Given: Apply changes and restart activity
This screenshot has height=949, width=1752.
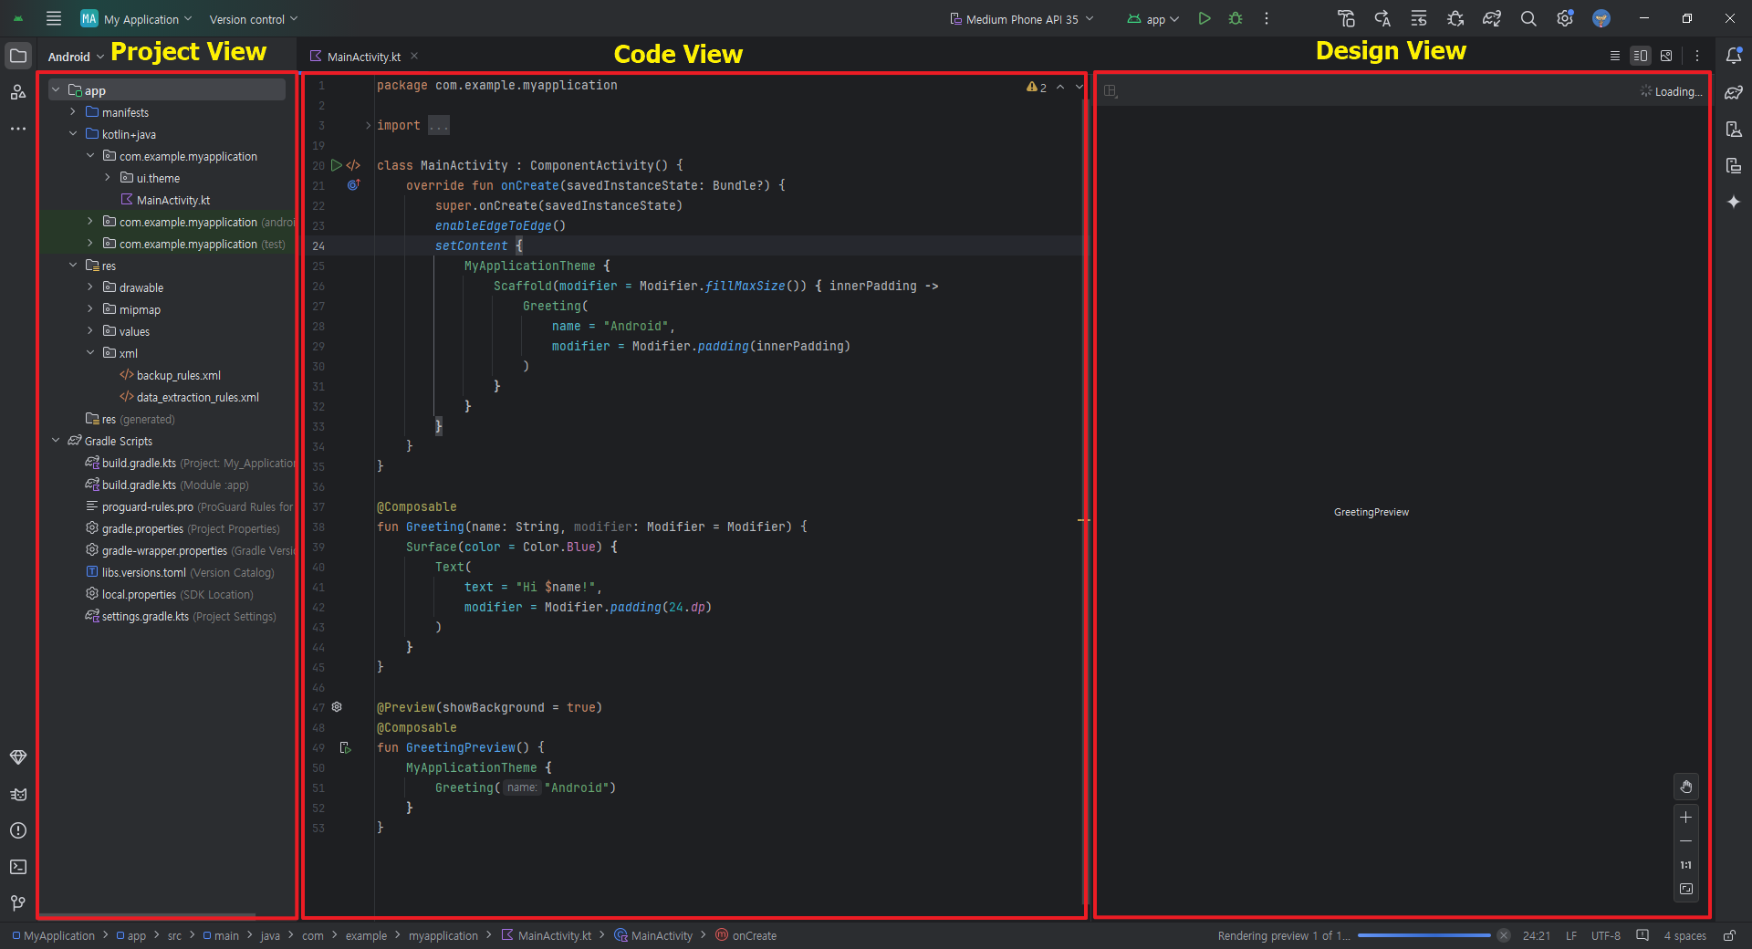Looking at the screenshot, I should 1382,18.
